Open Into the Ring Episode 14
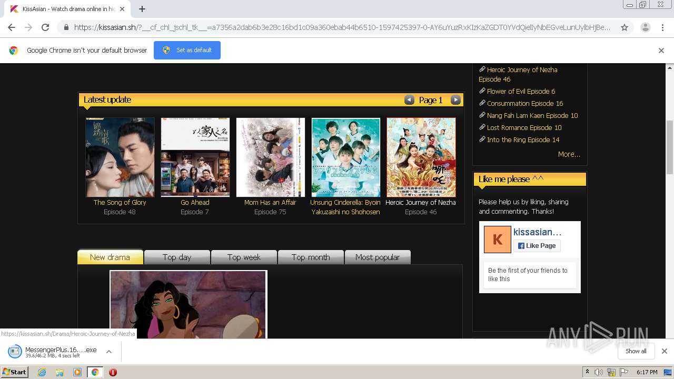This screenshot has height=379, width=674. (523, 139)
